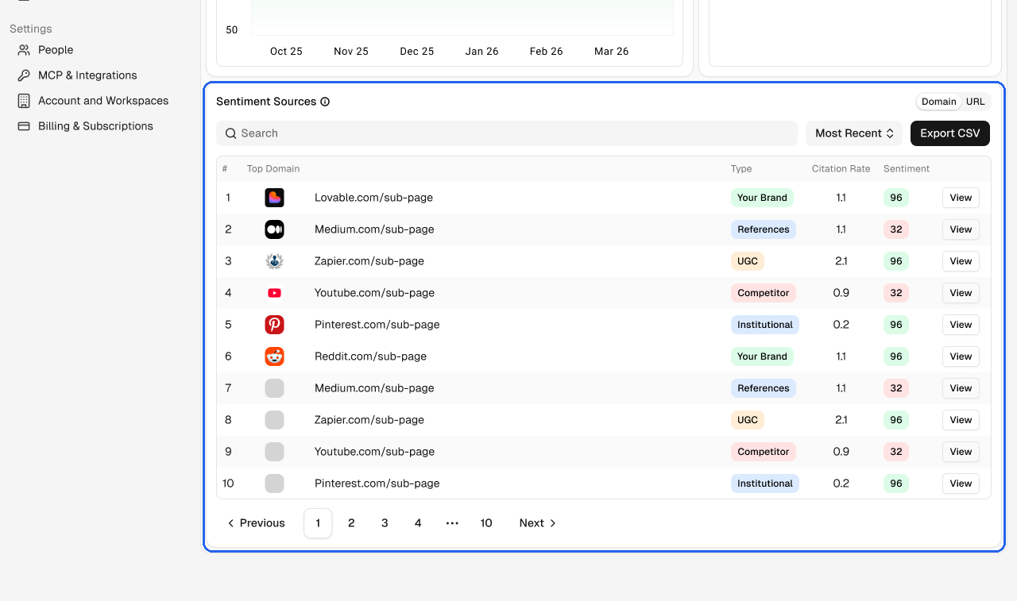
Task: Go to page 2 of the table
Action: 351,523
